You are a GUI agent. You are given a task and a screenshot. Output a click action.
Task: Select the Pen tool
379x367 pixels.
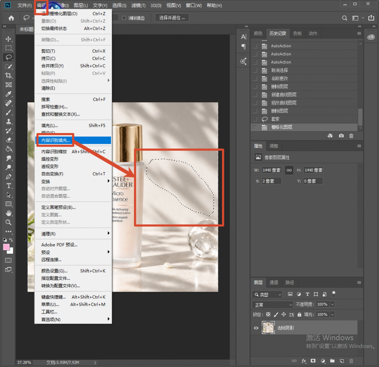(x=9, y=176)
